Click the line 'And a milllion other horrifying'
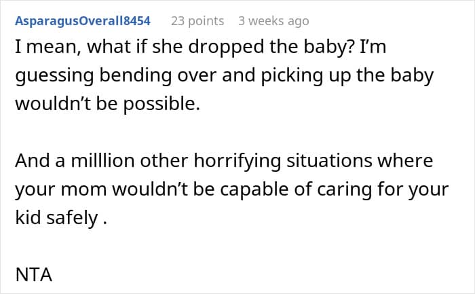 [224, 161]
